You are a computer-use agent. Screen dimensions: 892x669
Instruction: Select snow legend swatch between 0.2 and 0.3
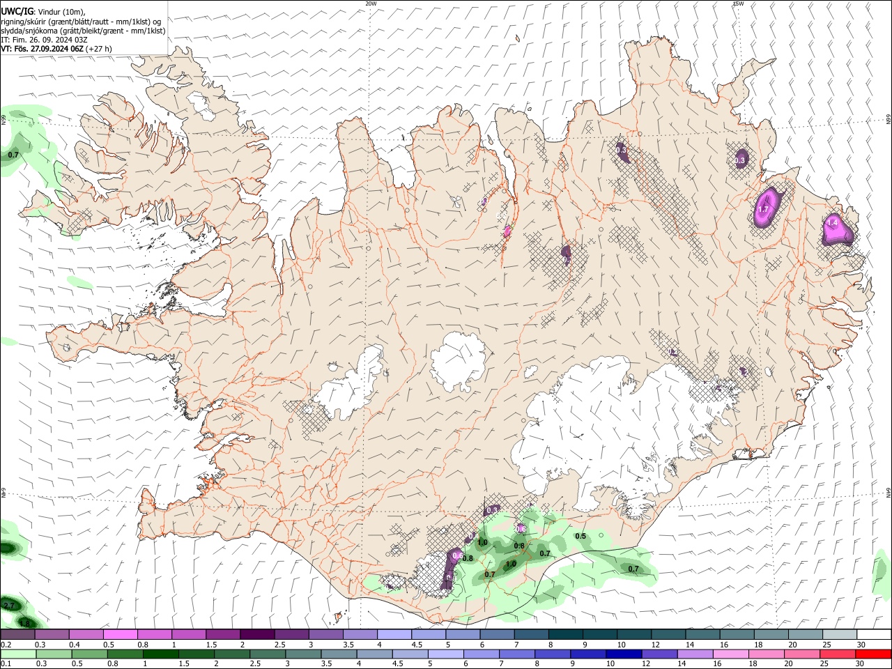click(17, 634)
